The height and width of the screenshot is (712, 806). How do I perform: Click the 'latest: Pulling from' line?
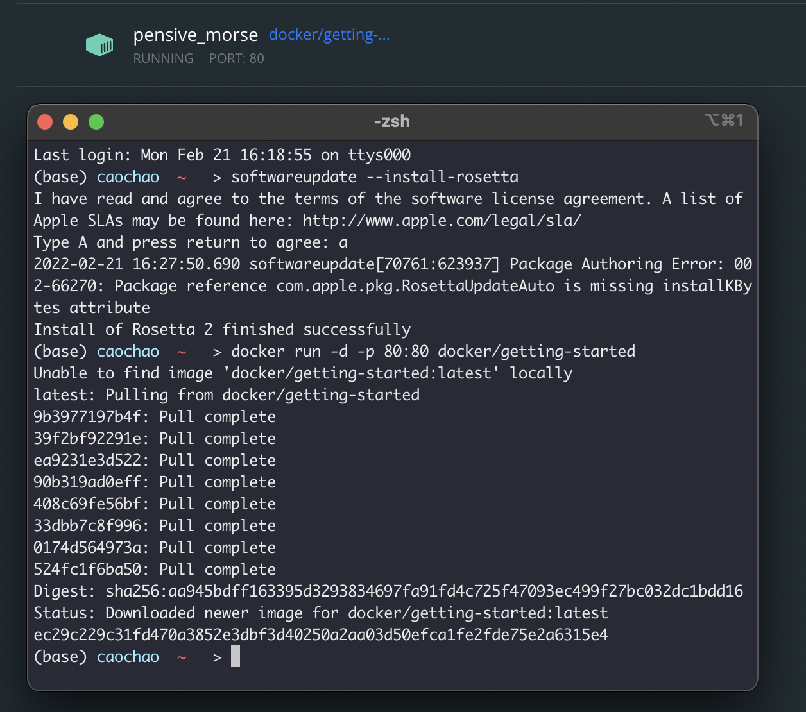click(x=227, y=395)
